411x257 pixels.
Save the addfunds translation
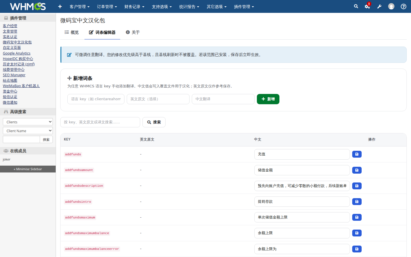pyautogui.click(x=357, y=154)
